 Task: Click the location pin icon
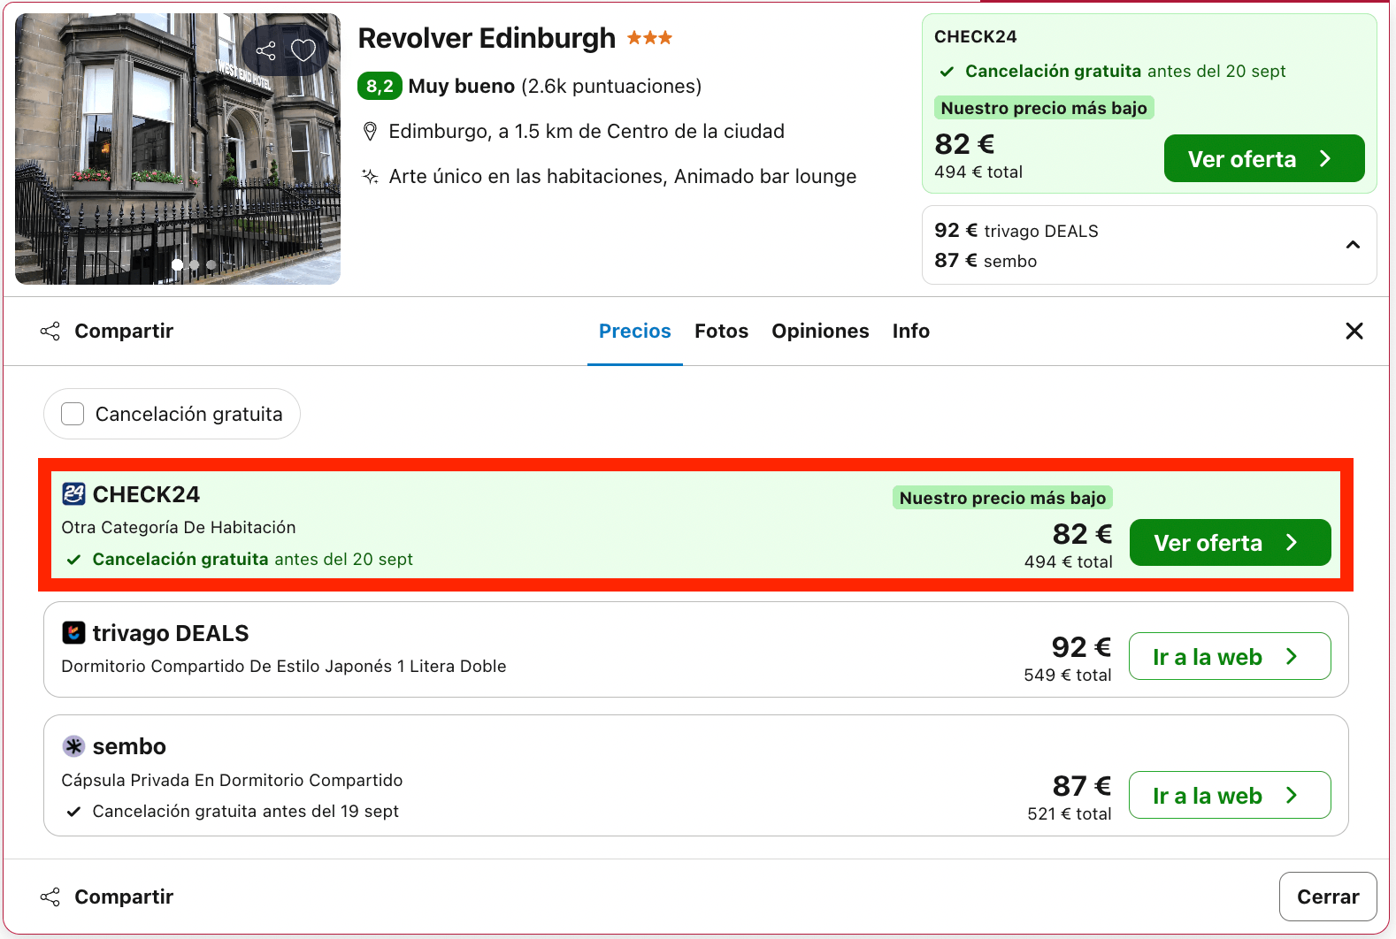click(371, 132)
